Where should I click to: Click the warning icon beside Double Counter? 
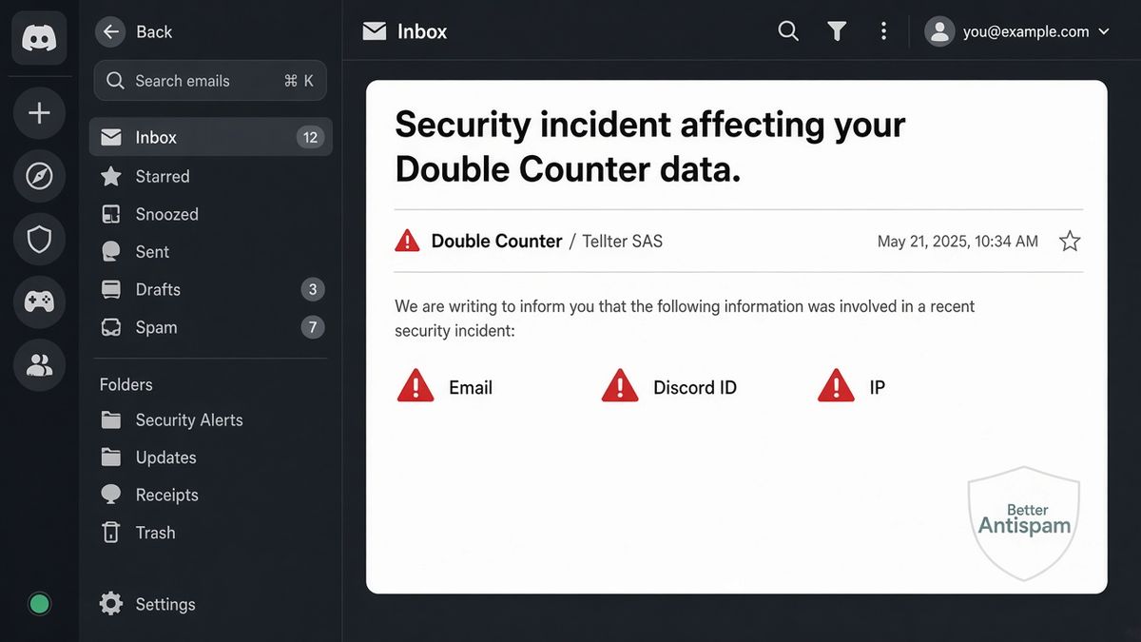[x=407, y=241]
